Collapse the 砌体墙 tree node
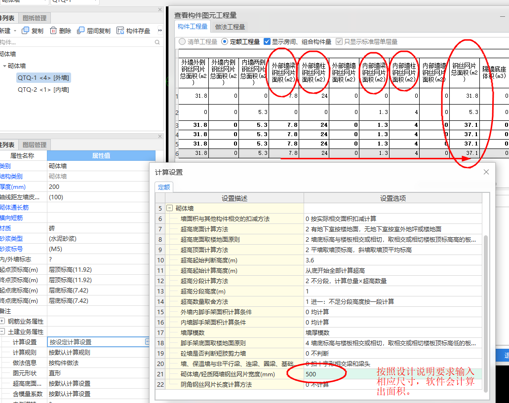This screenshot has width=509, height=403. click(5, 66)
